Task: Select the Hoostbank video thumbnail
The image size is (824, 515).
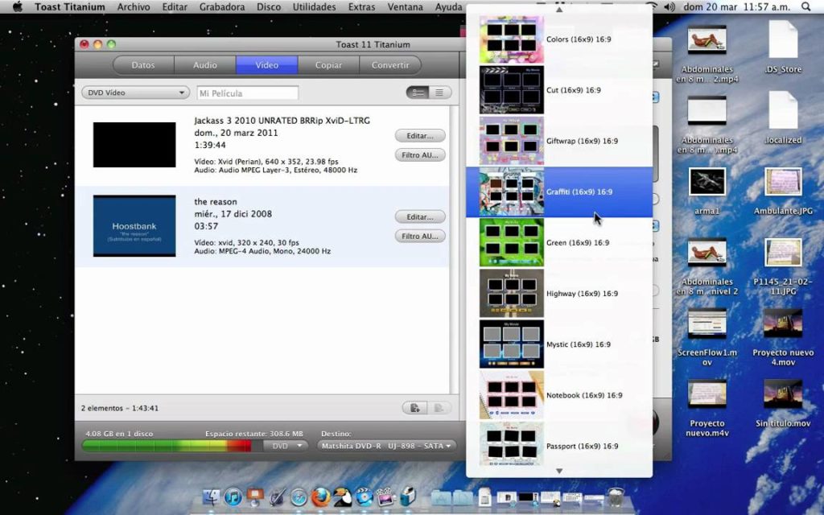Action: (134, 226)
